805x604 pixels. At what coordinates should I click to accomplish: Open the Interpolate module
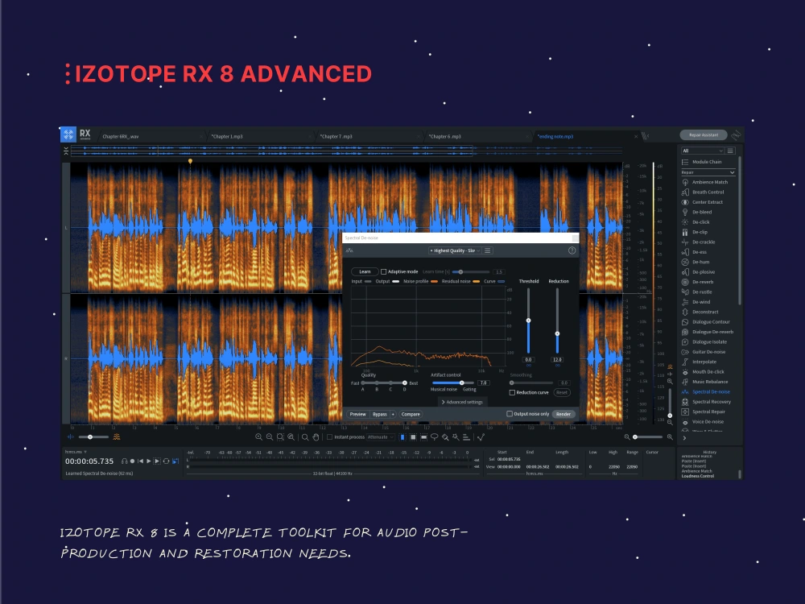pos(699,362)
